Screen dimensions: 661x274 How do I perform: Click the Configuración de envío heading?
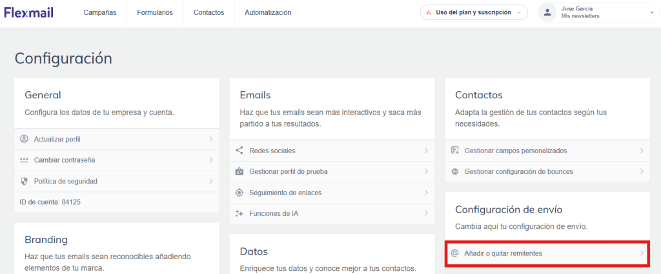[x=509, y=209]
